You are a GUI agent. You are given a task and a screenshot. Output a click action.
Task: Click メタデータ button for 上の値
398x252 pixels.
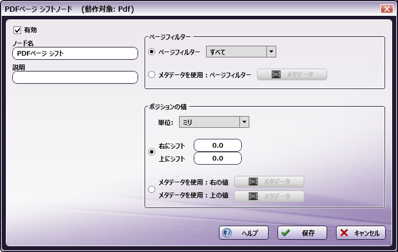tap(269, 196)
